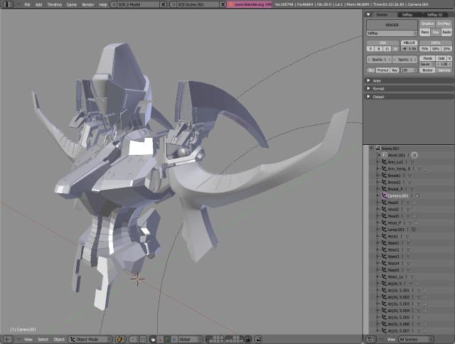Viewport: 455px width, 344px height.
Task: Click the World.001 icon in outliner
Action: click(383, 155)
